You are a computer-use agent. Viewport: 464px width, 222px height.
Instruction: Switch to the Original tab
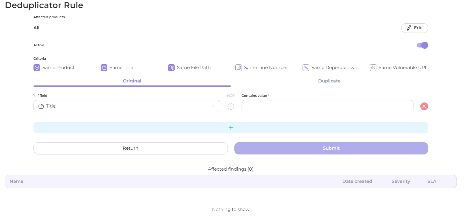pyautogui.click(x=132, y=81)
